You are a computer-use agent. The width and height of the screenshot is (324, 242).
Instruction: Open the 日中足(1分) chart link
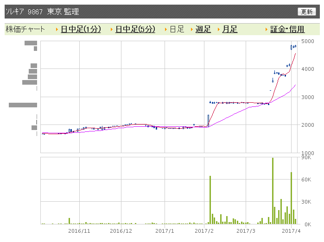click(81, 29)
